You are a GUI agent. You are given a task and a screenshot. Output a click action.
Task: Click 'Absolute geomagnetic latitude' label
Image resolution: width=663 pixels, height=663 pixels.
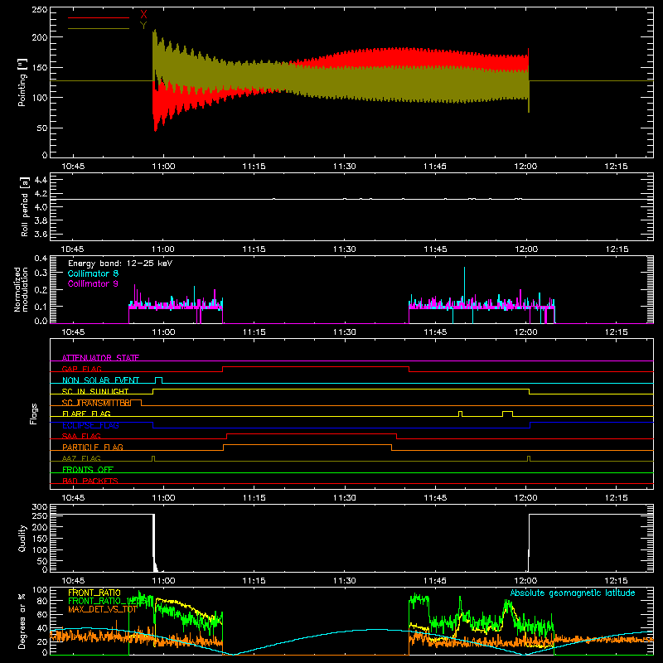pyautogui.click(x=573, y=593)
